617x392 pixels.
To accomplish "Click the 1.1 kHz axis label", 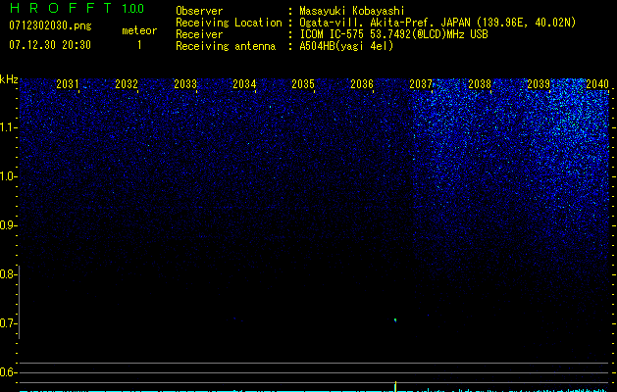I will click(8, 127).
